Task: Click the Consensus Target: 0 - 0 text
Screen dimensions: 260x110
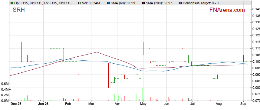Action: pyautogui.click(x=200, y=3)
